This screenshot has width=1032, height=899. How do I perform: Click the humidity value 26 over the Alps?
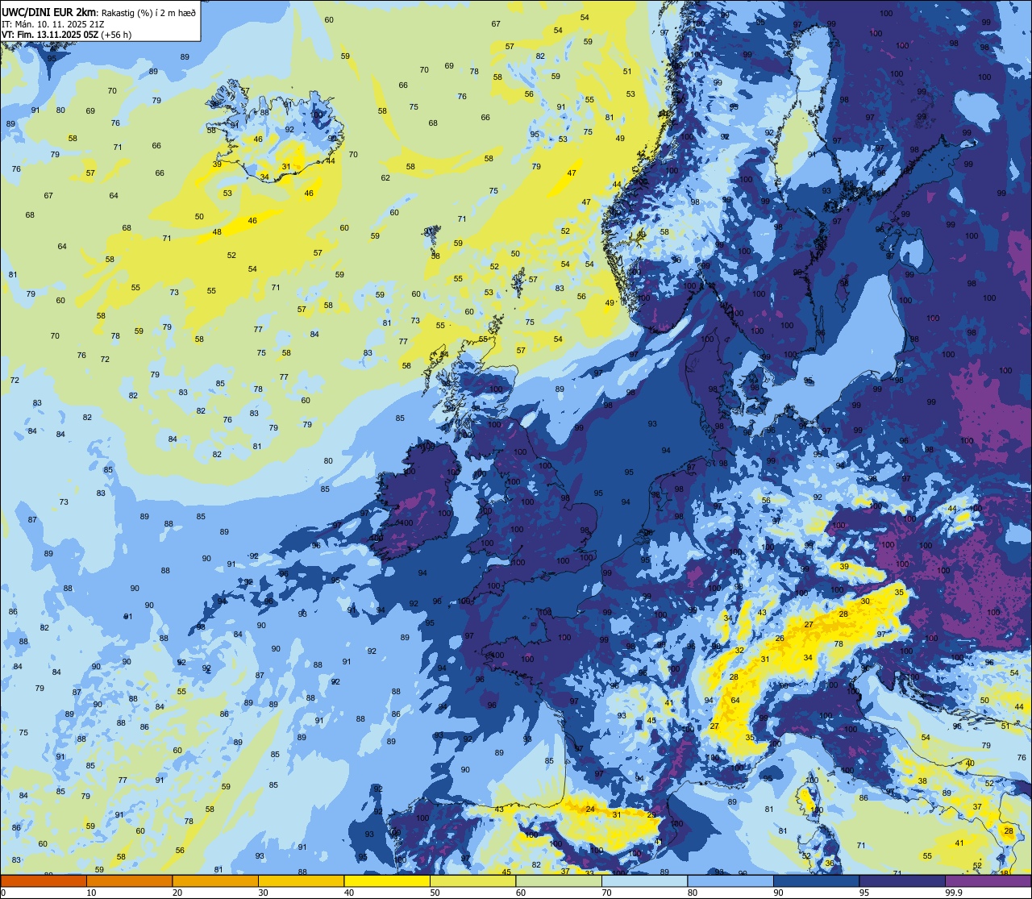(780, 639)
